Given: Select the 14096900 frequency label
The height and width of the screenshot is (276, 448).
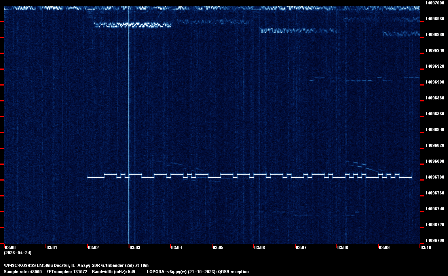Looking at the screenshot, I should (x=435, y=82).
